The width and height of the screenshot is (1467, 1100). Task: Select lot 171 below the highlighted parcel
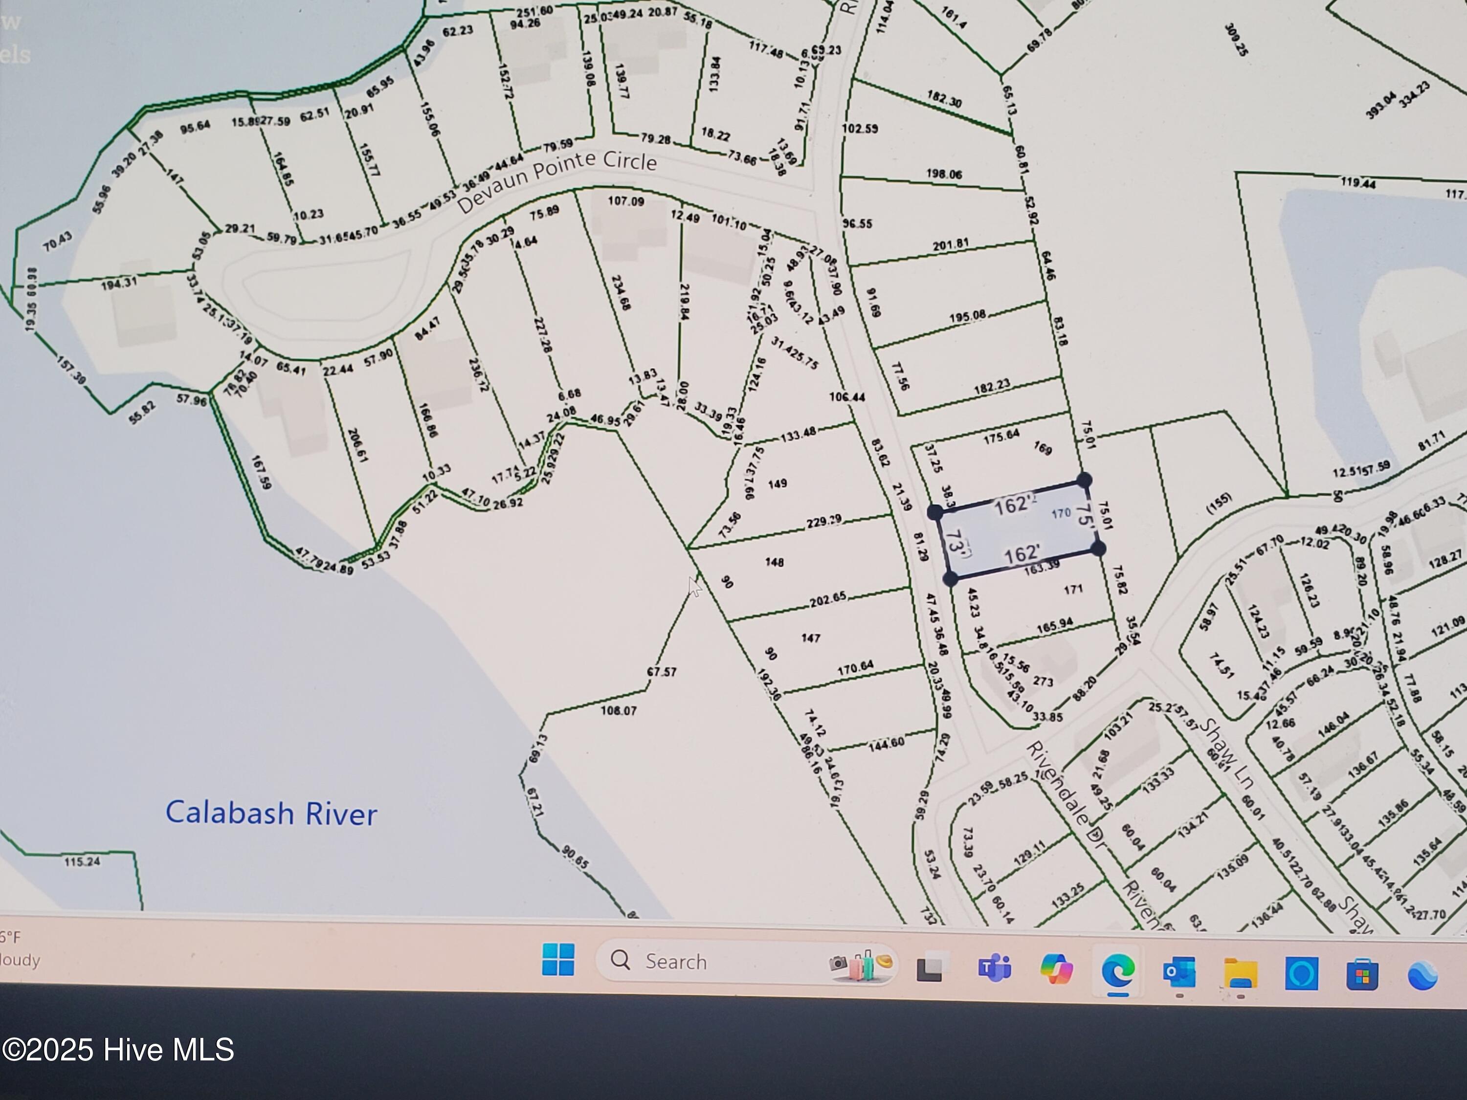[1073, 590]
